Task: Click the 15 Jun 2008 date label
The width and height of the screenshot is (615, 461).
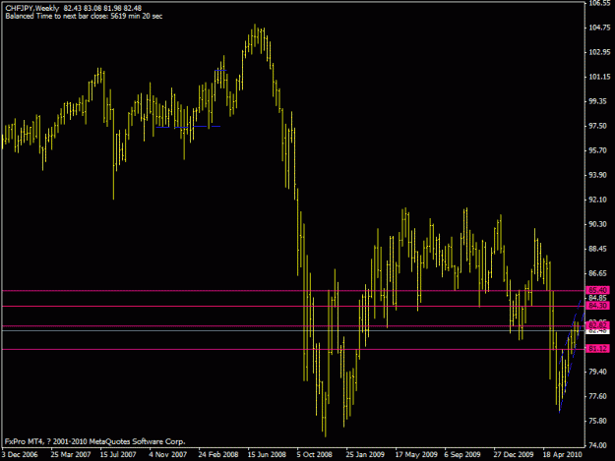Action: [267, 454]
